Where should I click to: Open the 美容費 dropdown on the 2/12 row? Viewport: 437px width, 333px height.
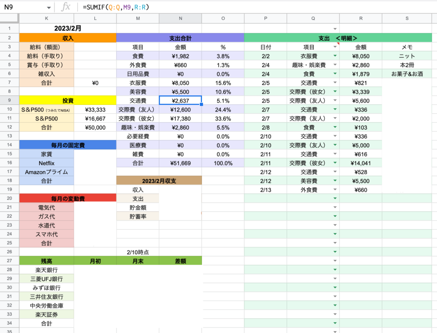click(x=335, y=181)
